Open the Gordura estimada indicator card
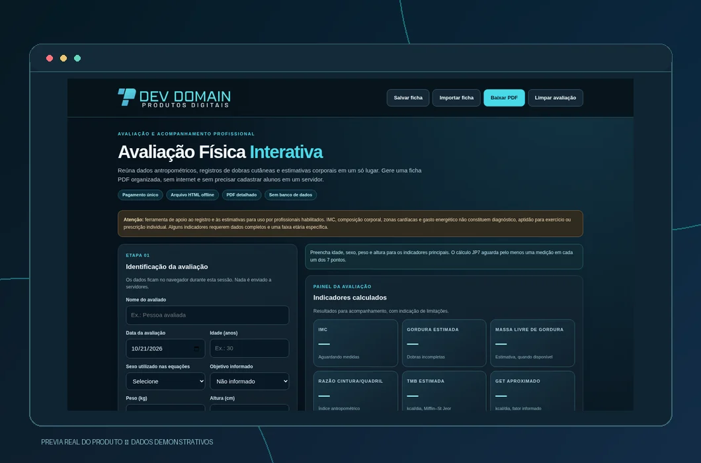 coord(444,343)
